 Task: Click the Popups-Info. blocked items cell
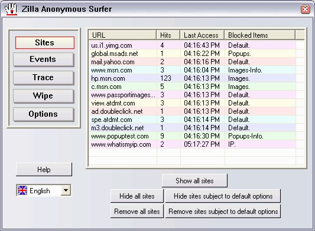pyautogui.click(x=246, y=136)
